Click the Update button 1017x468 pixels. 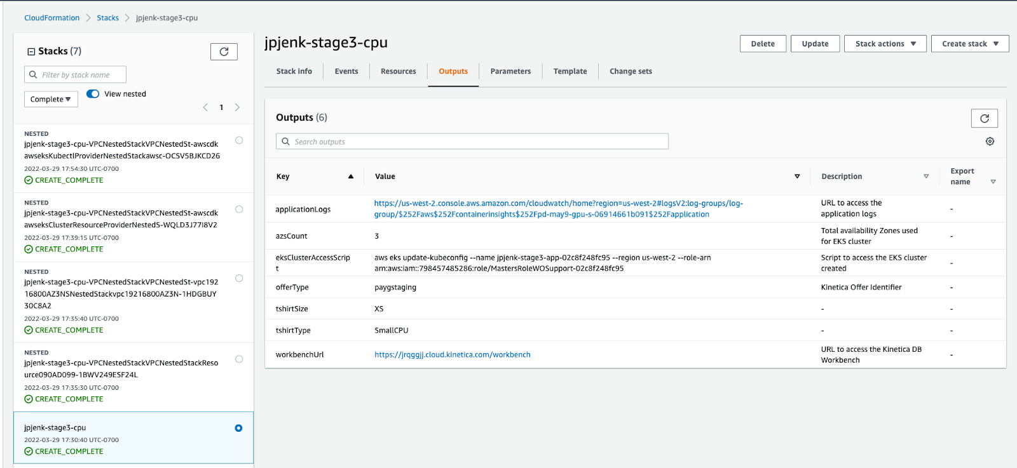pyautogui.click(x=815, y=44)
